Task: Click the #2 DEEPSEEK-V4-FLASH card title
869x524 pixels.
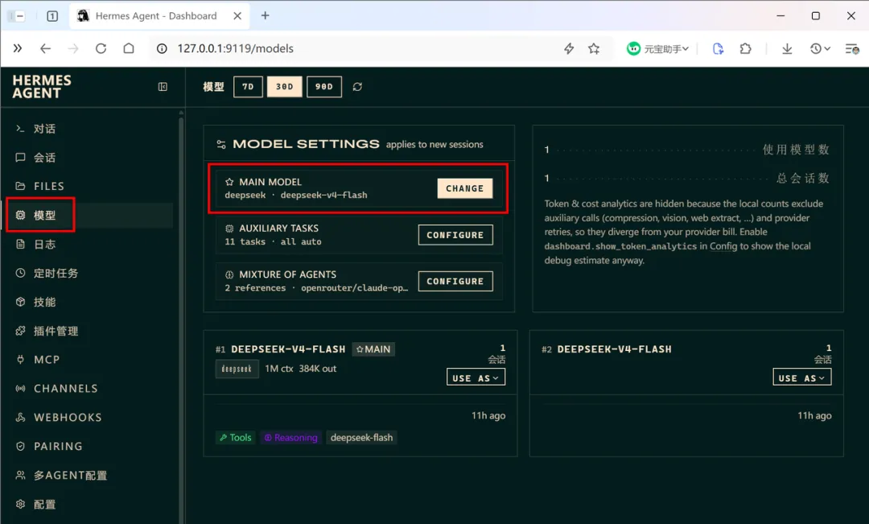Action: point(614,349)
